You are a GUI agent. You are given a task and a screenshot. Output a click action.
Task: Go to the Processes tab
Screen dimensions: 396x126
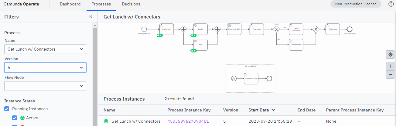coord(101,4)
